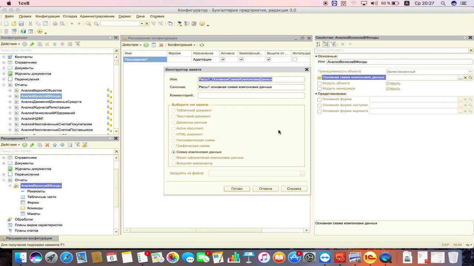Tick the Модуль объекта checkbox

coord(320,83)
